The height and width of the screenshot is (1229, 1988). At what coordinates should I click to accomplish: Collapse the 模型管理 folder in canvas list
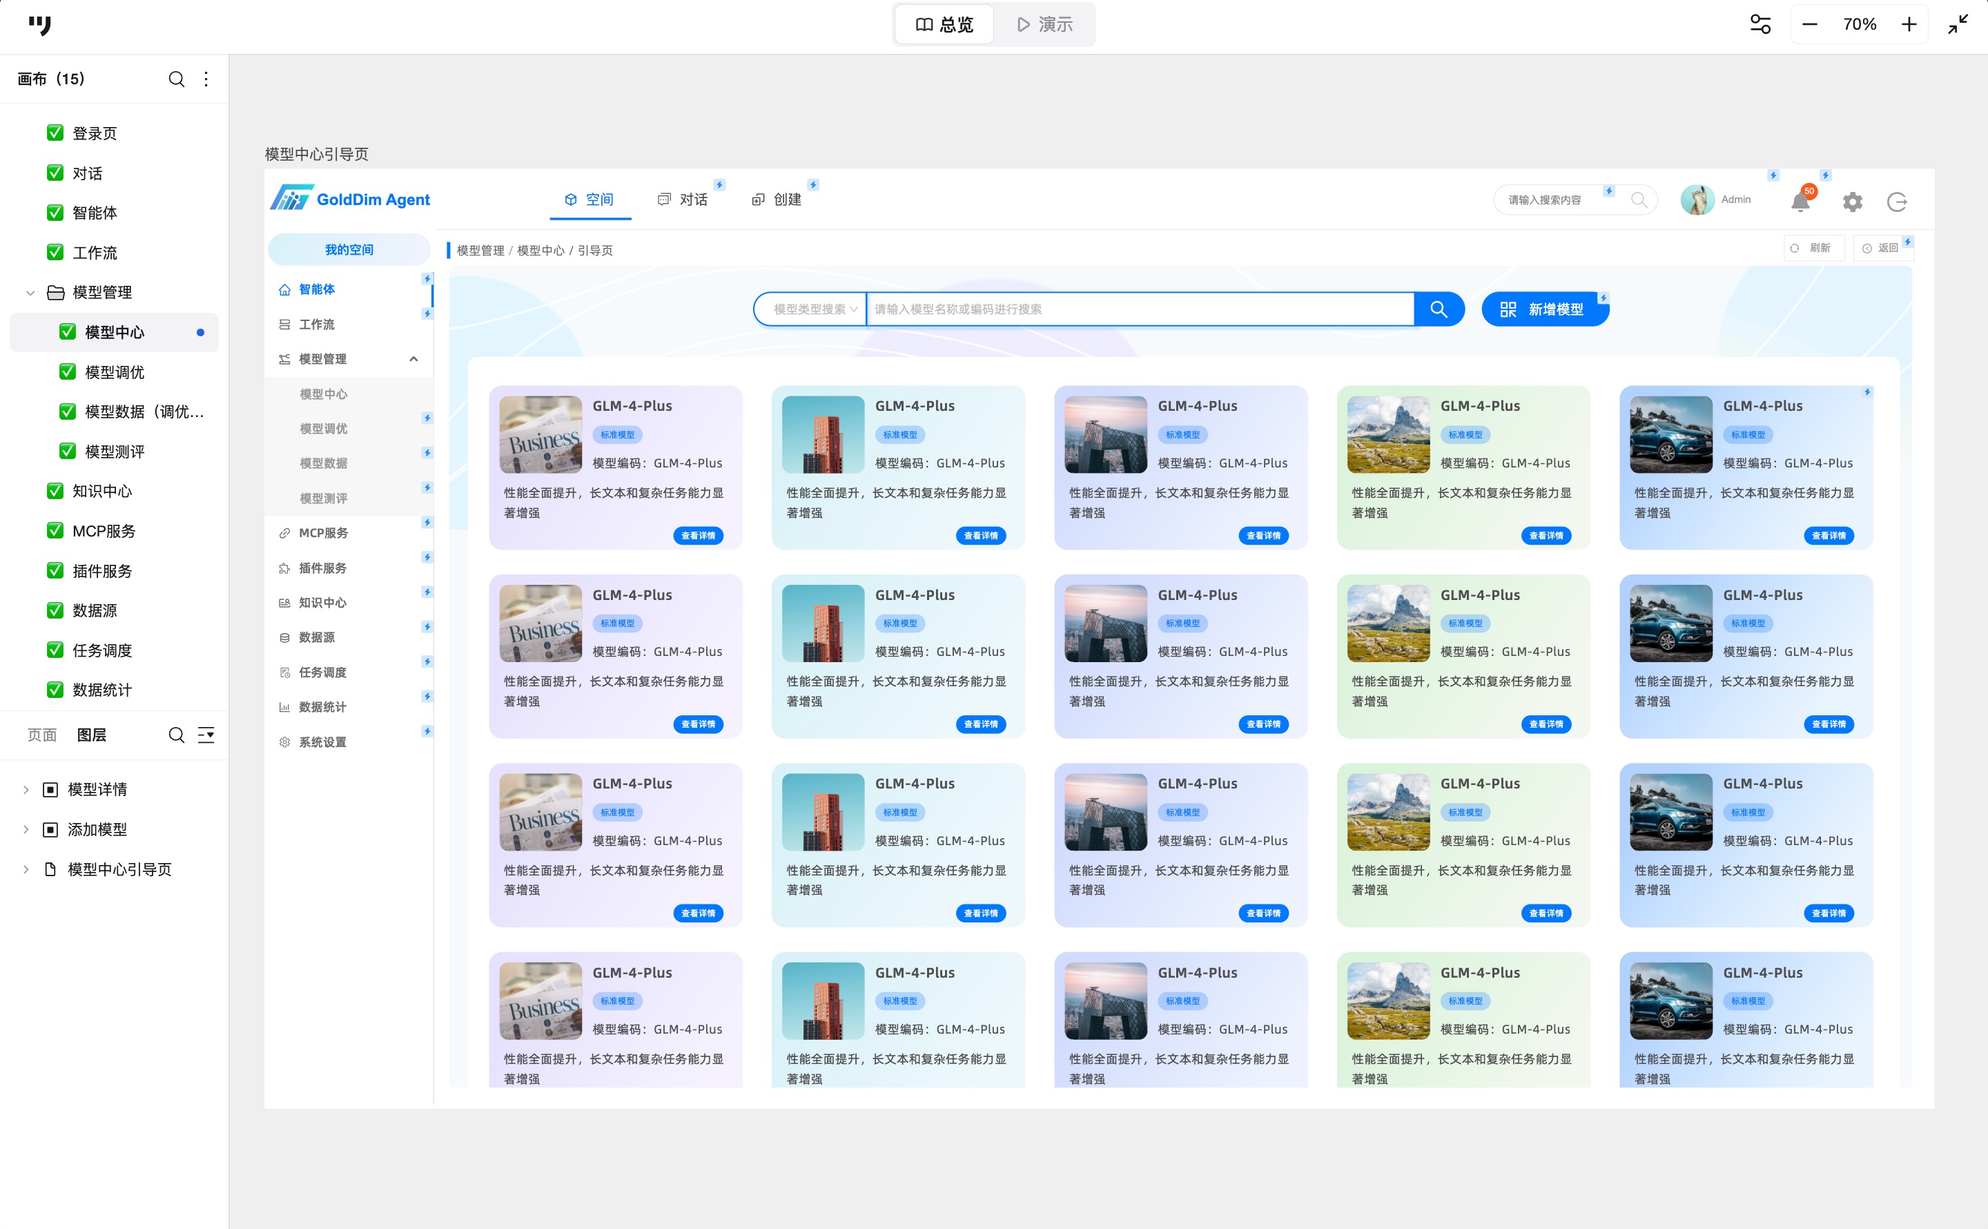point(30,293)
